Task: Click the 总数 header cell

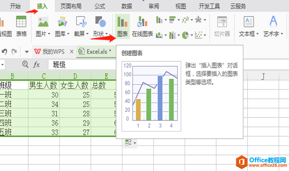Action: 103,85
